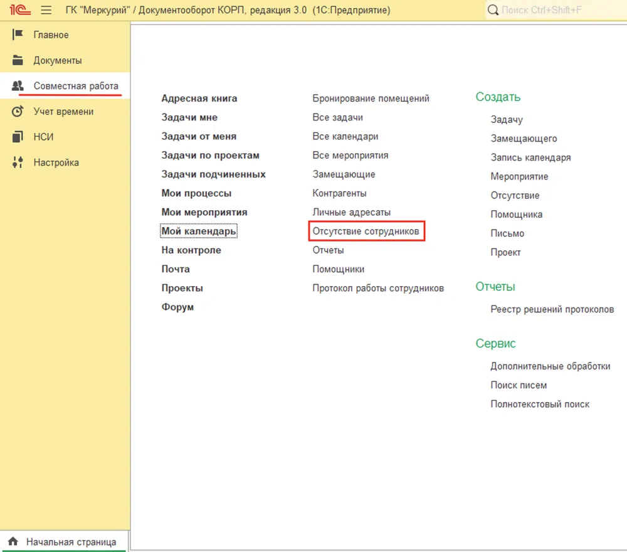Open Контрагенты
The width and height of the screenshot is (627, 552).
point(339,193)
